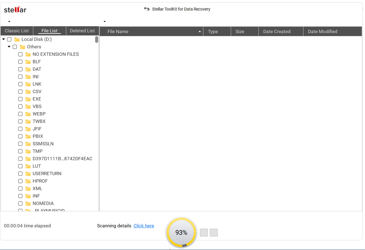Select the PBIX folder name
365x250 pixels.
(x=38, y=136)
